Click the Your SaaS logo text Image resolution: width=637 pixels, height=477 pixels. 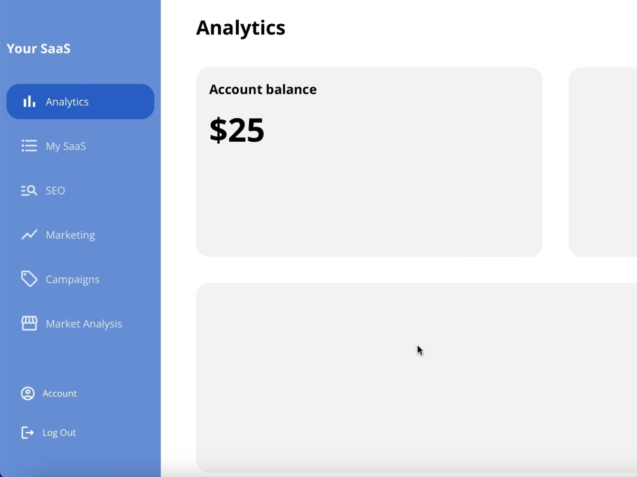tap(37, 48)
